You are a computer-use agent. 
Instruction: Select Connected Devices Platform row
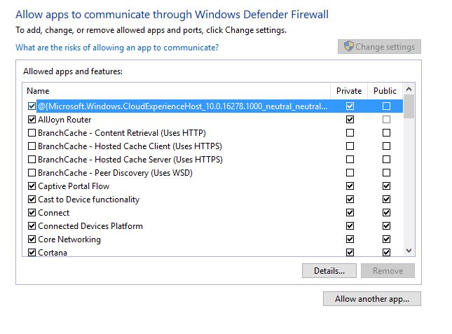[x=90, y=225]
